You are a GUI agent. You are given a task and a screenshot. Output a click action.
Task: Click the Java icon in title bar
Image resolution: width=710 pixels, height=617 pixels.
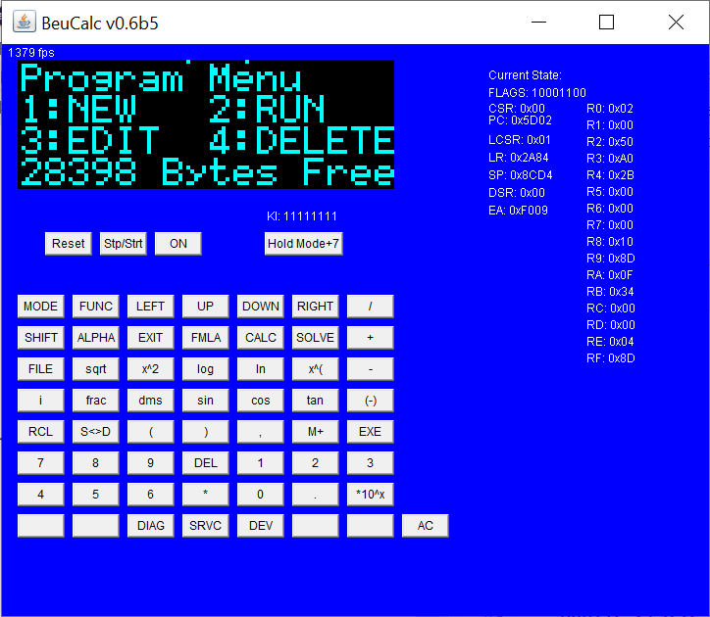tap(23, 22)
